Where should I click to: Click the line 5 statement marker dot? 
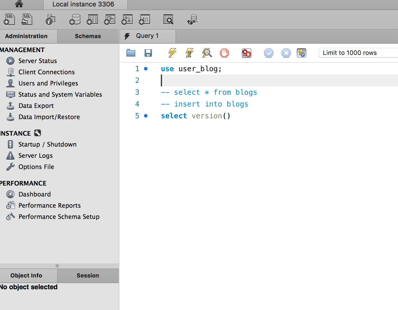pyautogui.click(x=146, y=116)
